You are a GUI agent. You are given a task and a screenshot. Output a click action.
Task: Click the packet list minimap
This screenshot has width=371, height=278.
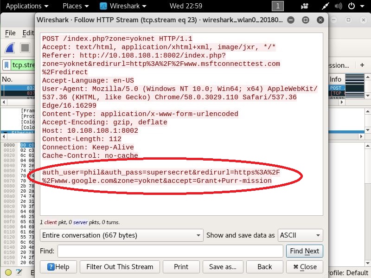[x=355, y=86]
